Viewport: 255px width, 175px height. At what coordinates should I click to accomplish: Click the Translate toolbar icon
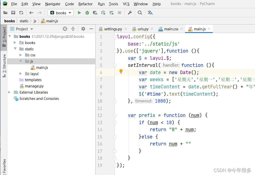click(x=150, y=13)
